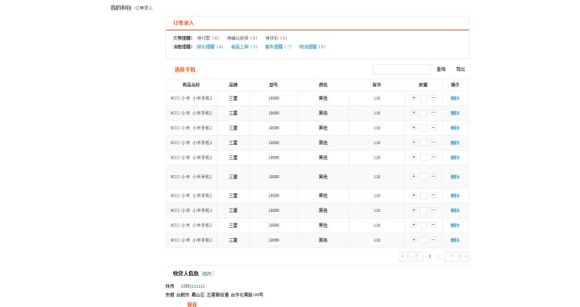The width and height of the screenshot is (580, 307).
Task: Select page 1 in the pagination
Action: point(429,257)
